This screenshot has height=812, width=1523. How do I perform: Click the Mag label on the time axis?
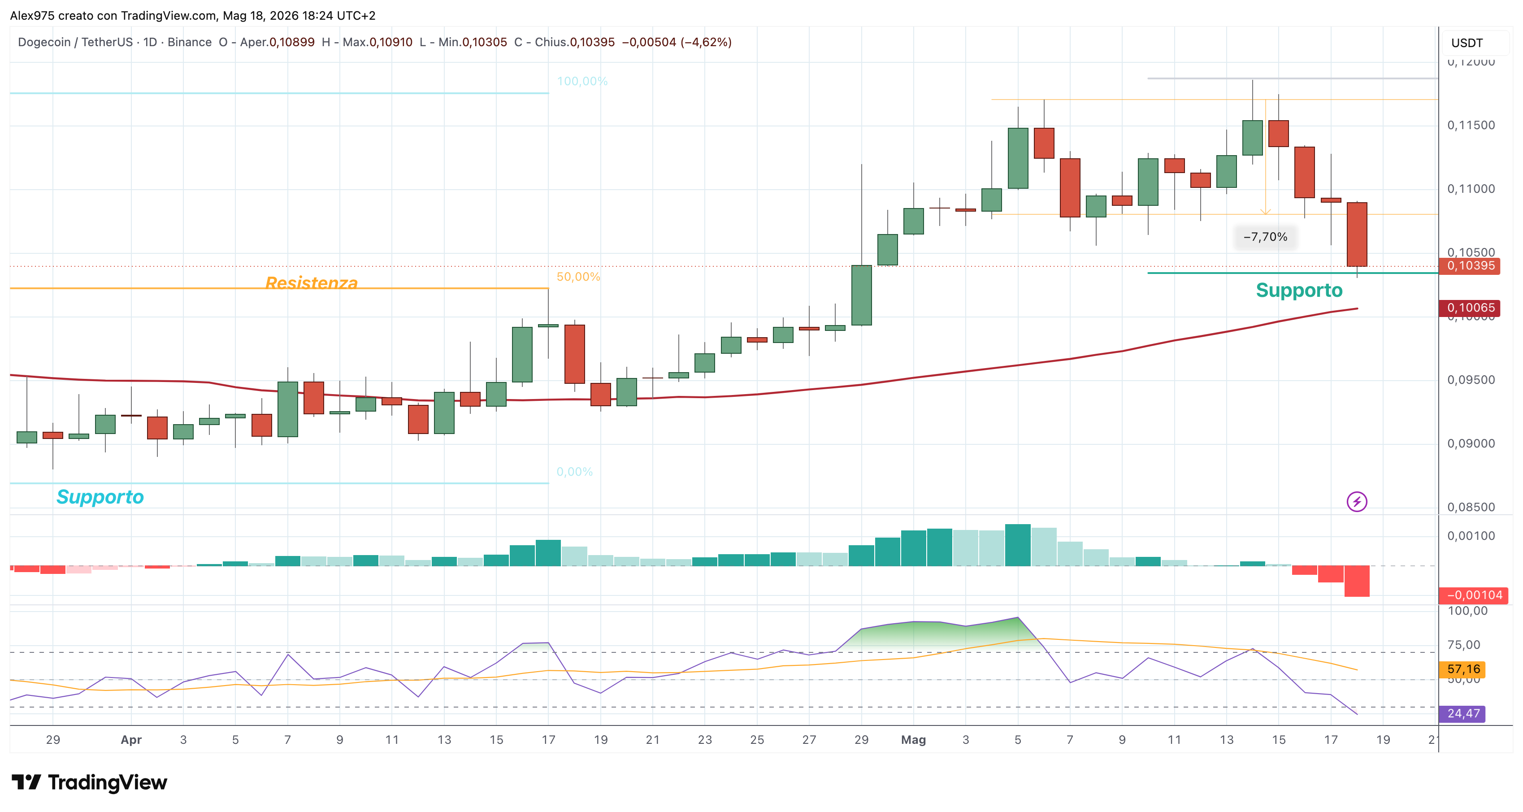click(913, 739)
